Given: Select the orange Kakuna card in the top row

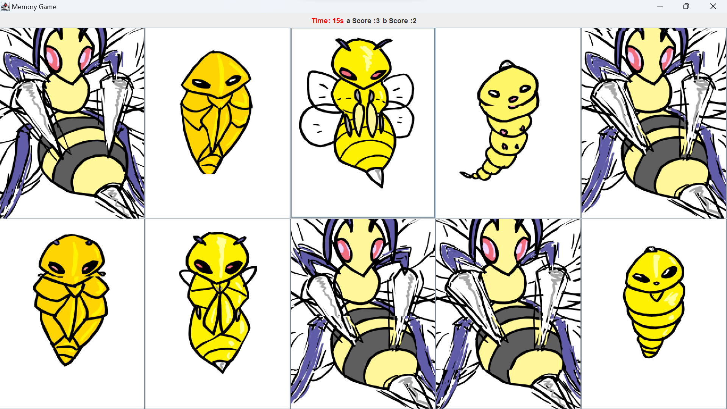Looking at the screenshot, I should coord(217,123).
